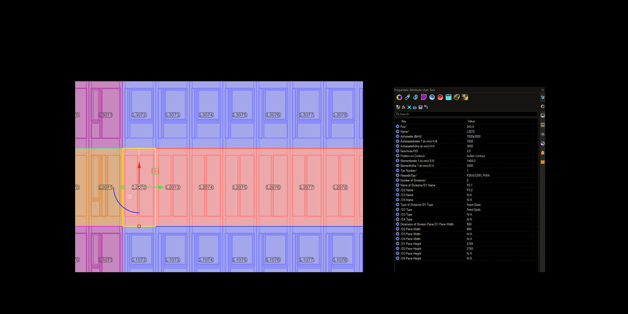Open the Properties panel gear options
This screenshot has width=628, height=314.
tap(543, 90)
